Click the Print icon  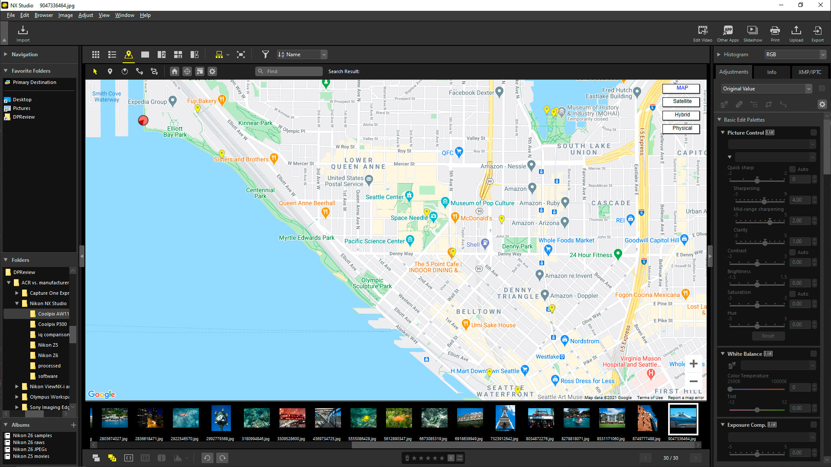(775, 33)
